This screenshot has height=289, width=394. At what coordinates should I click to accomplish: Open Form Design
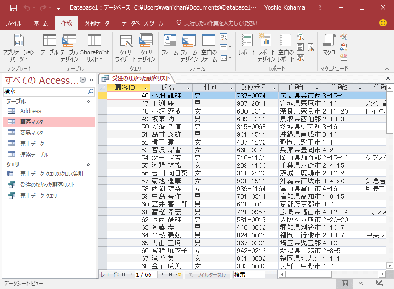point(189,48)
